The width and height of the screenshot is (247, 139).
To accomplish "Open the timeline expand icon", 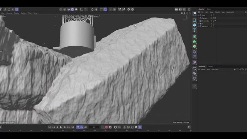I will 189,127.
